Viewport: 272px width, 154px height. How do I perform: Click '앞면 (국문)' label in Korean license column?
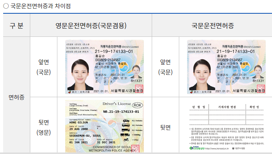(165, 67)
